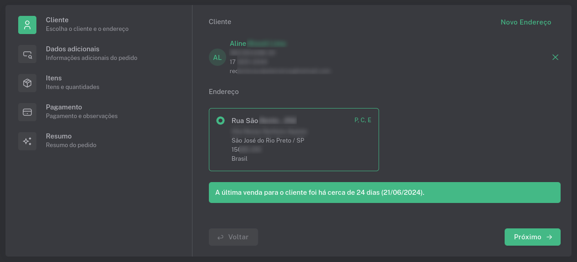Click the P label on the address card
The height and width of the screenshot is (262, 577).
[355, 120]
